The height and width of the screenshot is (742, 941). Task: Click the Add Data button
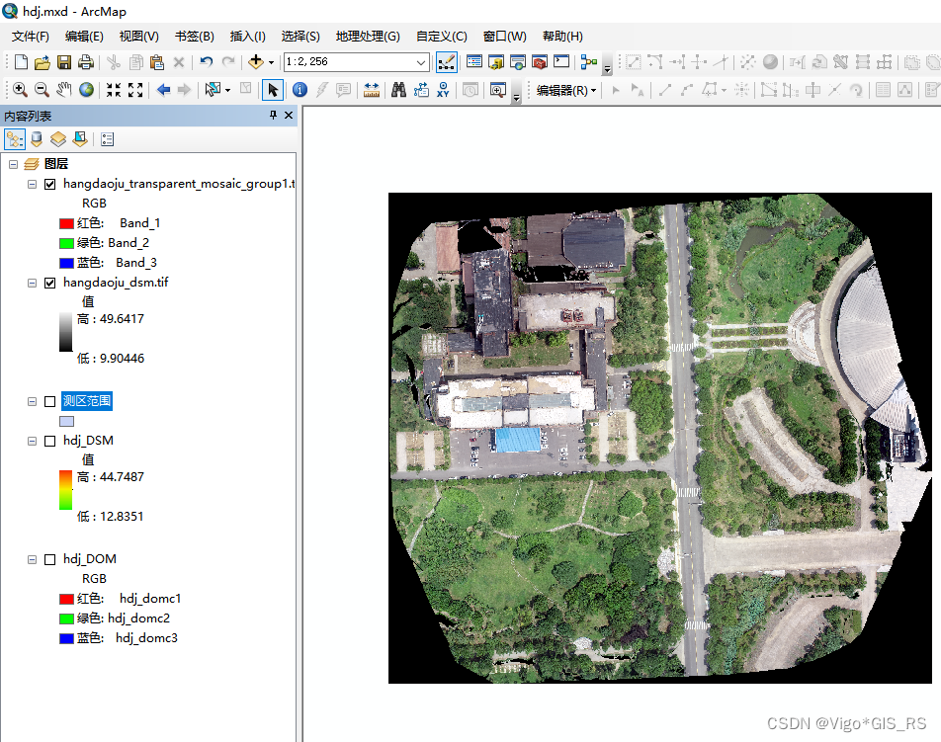(256, 62)
